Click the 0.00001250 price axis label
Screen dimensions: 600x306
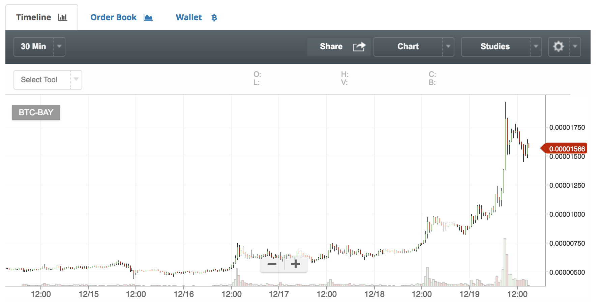(567, 185)
